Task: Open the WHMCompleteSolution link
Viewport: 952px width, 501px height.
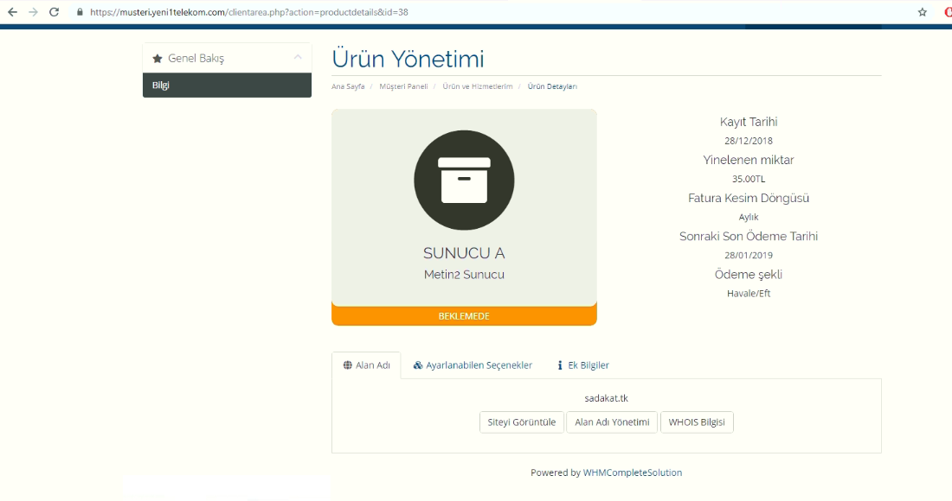Action: (x=632, y=472)
